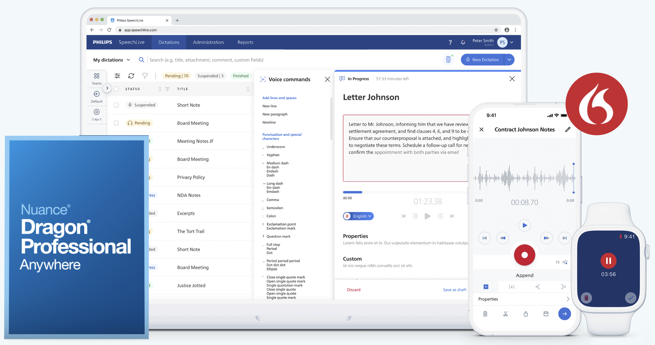Click the SpeechMike device status icon
Viewport: 655px width, 345px height.
coord(448,59)
